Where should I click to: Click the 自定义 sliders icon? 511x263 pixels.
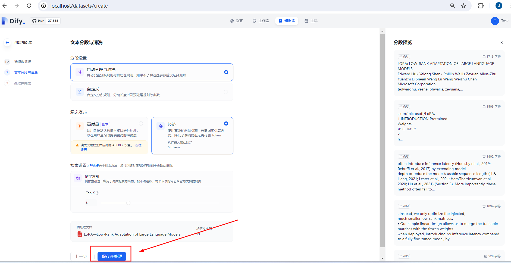[80, 92]
